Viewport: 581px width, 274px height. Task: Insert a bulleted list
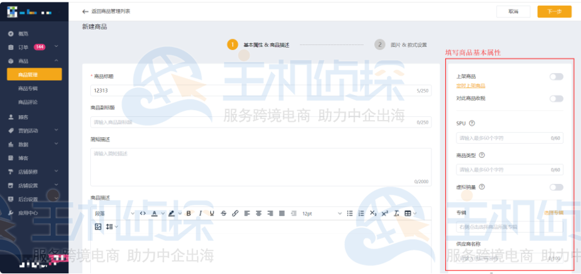pos(349,213)
